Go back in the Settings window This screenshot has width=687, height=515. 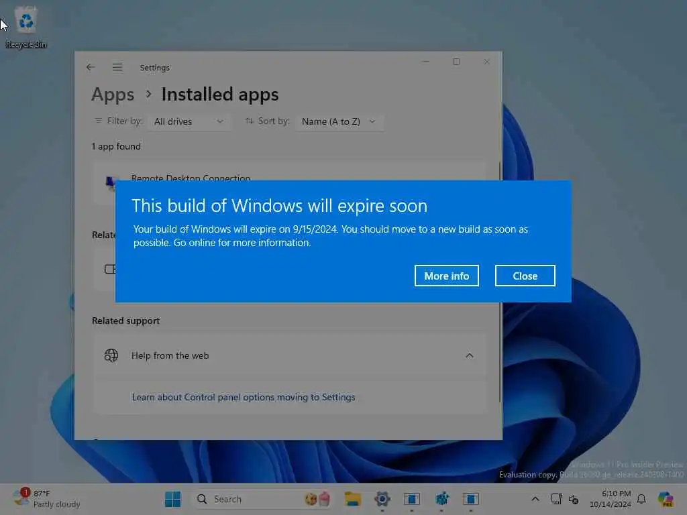pyautogui.click(x=91, y=67)
